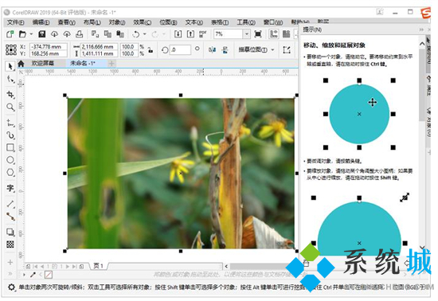Select the Polygon tool
438x301 pixels.
point(10,172)
